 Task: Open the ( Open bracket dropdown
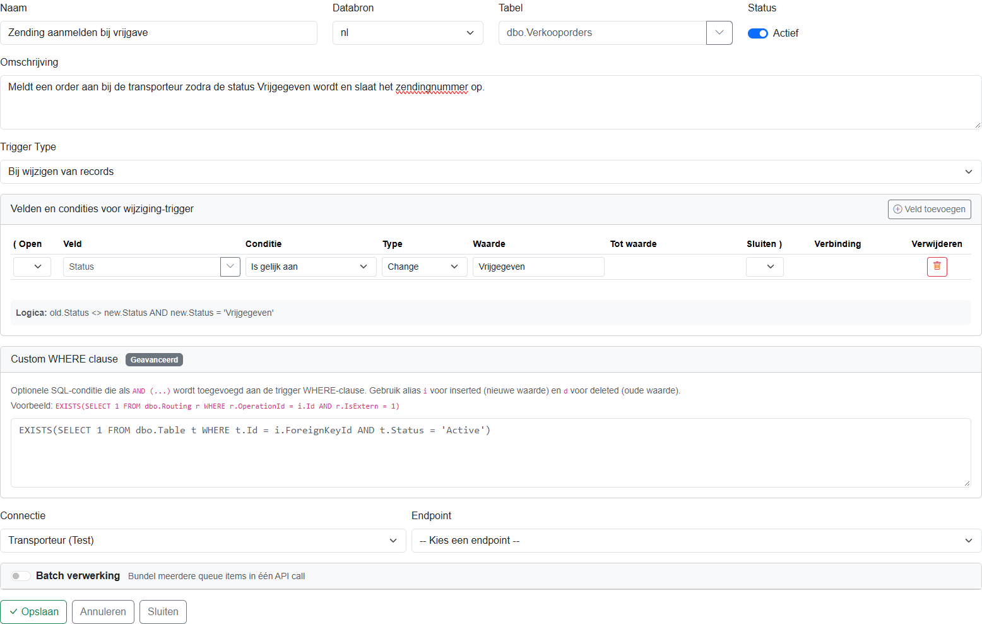click(32, 267)
